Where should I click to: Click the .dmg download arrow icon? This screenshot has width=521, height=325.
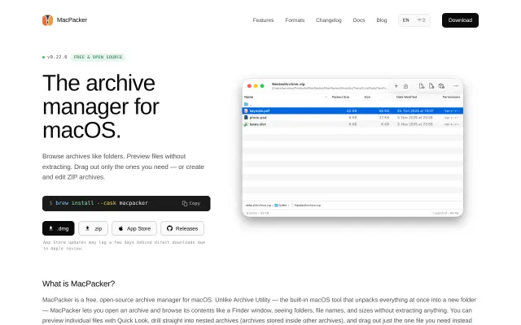(x=50, y=228)
